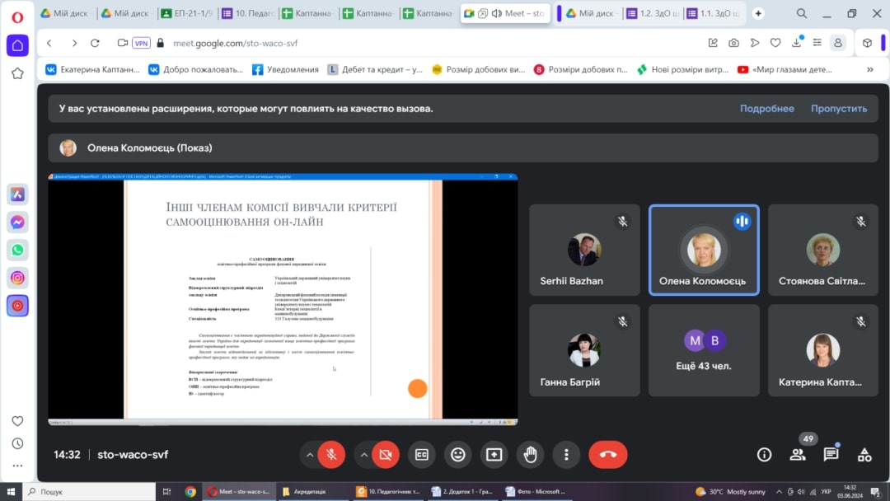Open the sidebar history clock icon
Image resolution: width=890 pixels, height=501 pixels.
pyautogui.click(x=17, y=443)
